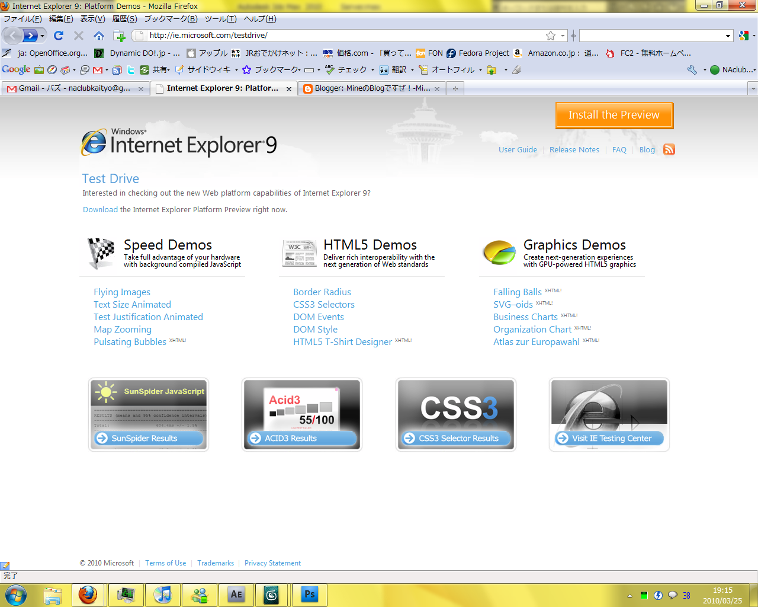Open the File (ファイル) menu

[23, 19]
